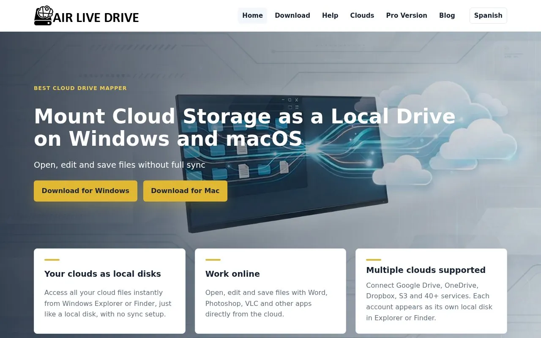Click the 'Access all your cloud files' description

coord(108,303)
